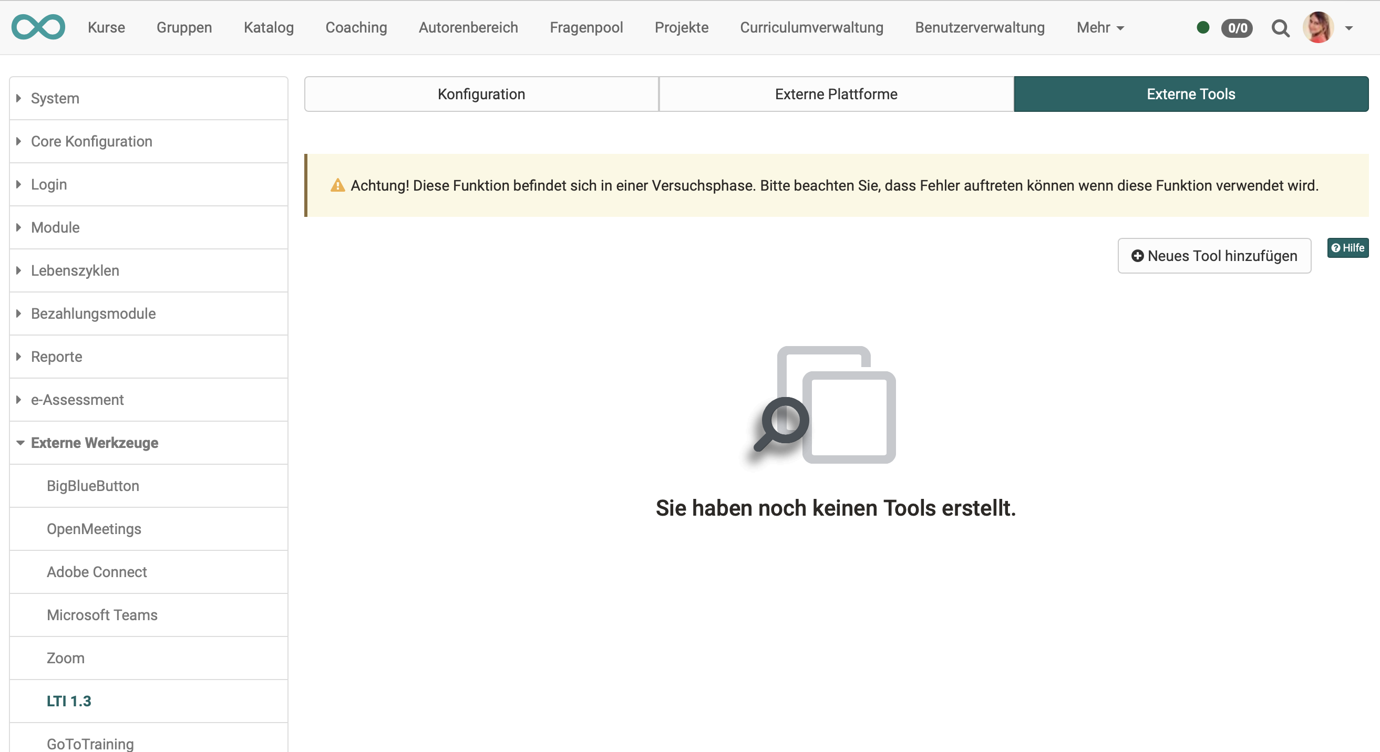Open the search magnifier icon
Image resolution: width=1380 pixels, height=752 pixels.
point(1280,28)
